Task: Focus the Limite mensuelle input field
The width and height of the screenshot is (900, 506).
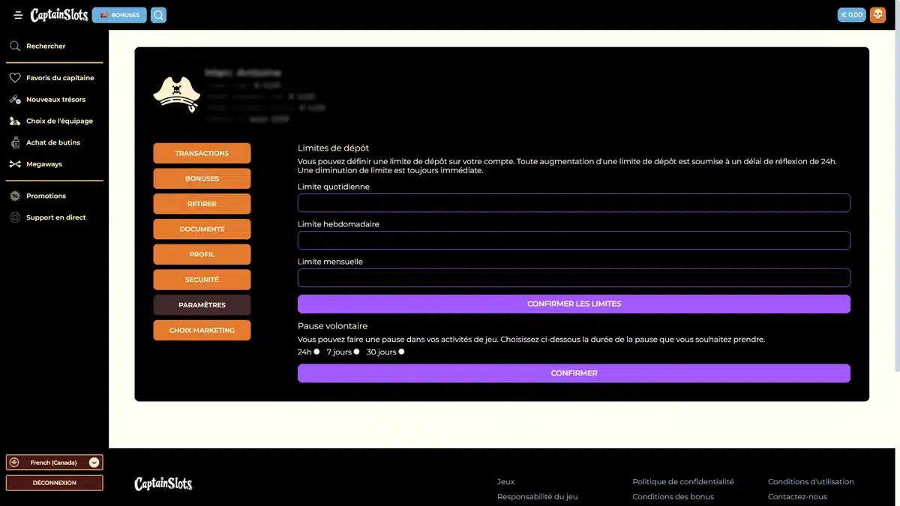Action: click(574, 278)
